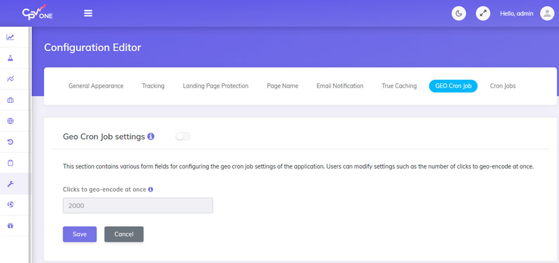This screenshot has height=263, width=559.
Task: Show info for Geo Cron Job settings
Action: tap(151, 136)
